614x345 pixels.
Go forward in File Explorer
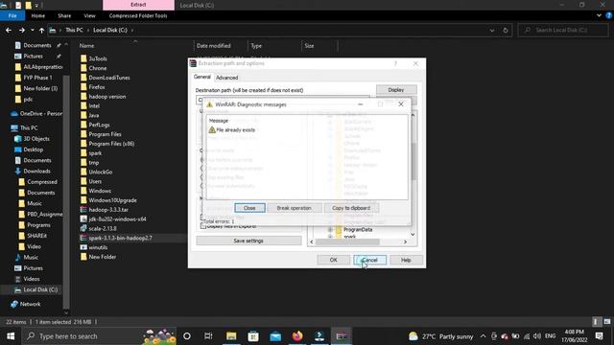click(x=22, y=30)
